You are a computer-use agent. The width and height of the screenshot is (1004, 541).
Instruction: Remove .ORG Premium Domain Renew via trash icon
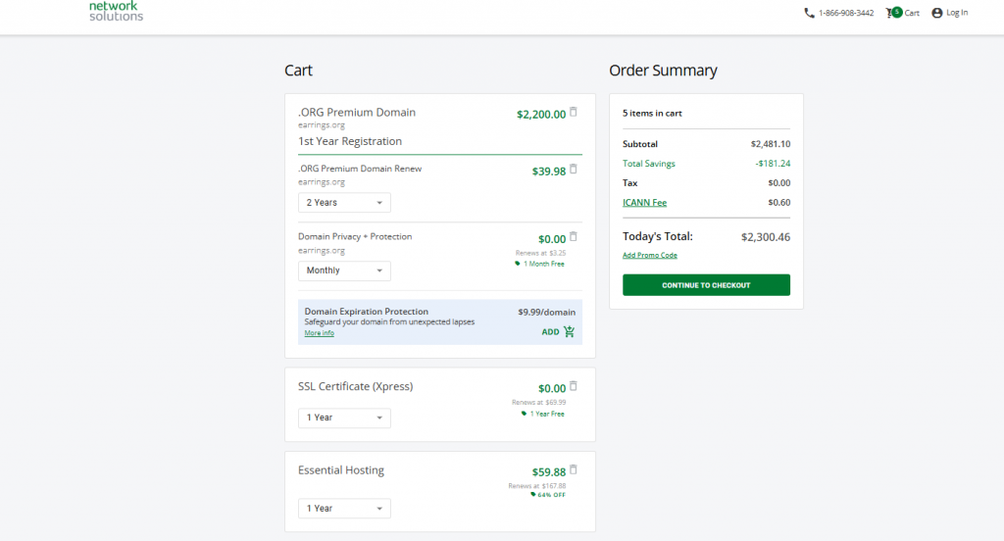click(x=574, y=169)
